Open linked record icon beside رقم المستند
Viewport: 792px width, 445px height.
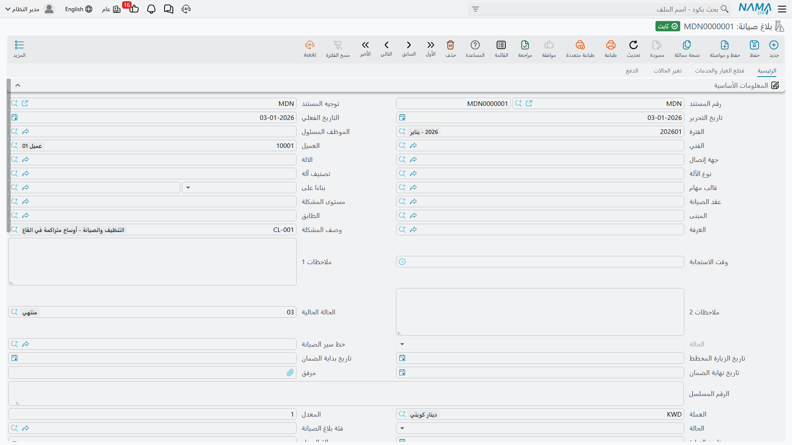(529, 103)
